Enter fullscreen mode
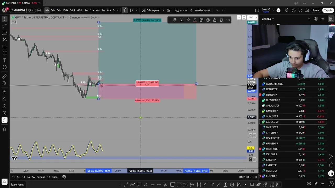Viewport: 335px width, 188px height. pyautogui.click(x=300, y=10)
